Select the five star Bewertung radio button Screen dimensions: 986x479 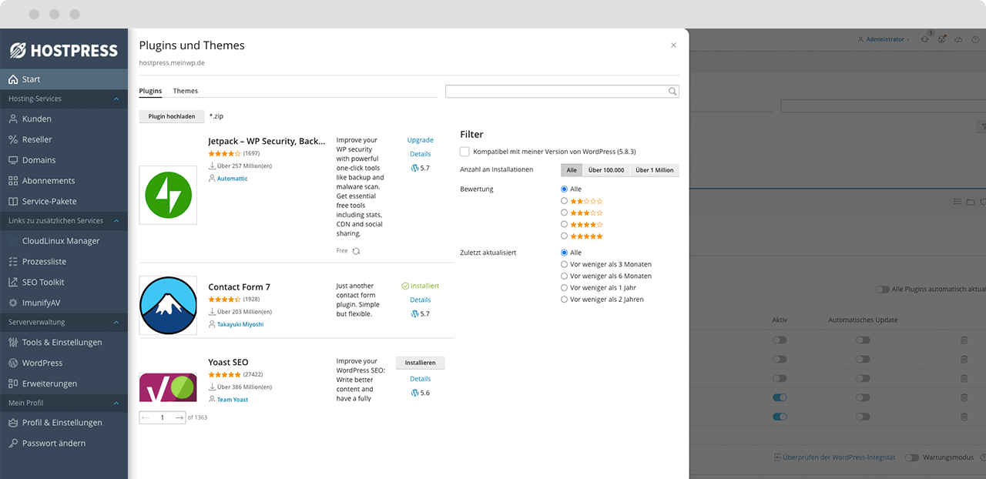[x=563, y=236]
